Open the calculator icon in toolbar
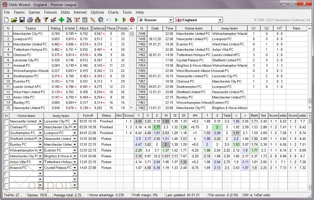This screenshot has height=200, width=314. pyautogui.click(x=85, y=20)
